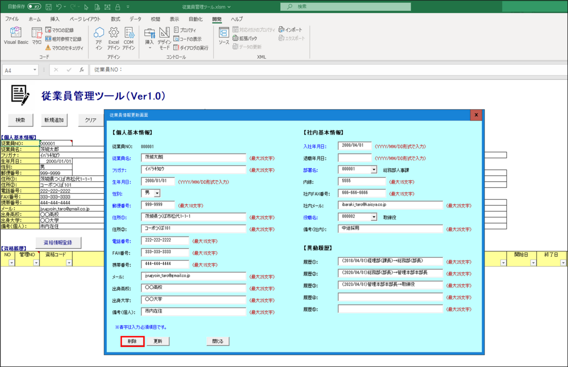The image size is (568, 367).
Task: Open the ファイル (File) tab
Action: 12,19
